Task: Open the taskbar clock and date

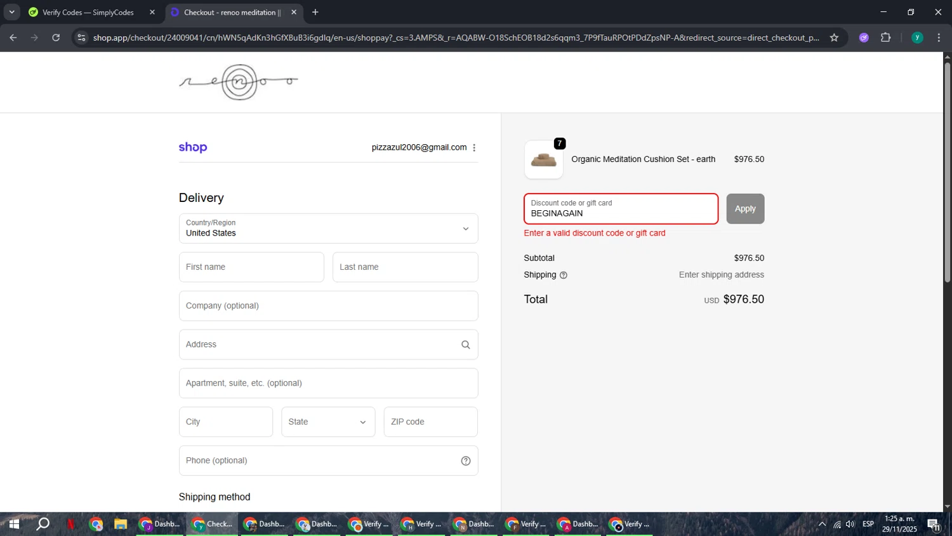Action: (x=899, y=525)
